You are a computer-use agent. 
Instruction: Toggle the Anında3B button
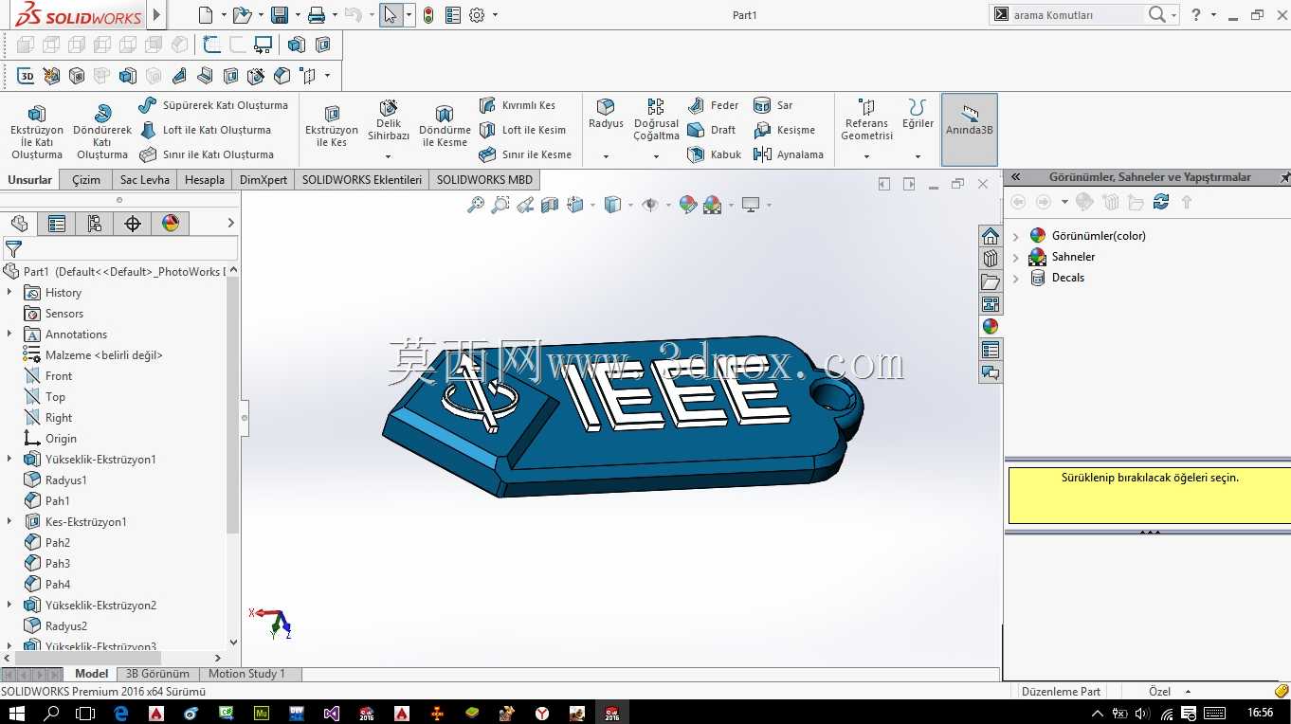point(970,130)
